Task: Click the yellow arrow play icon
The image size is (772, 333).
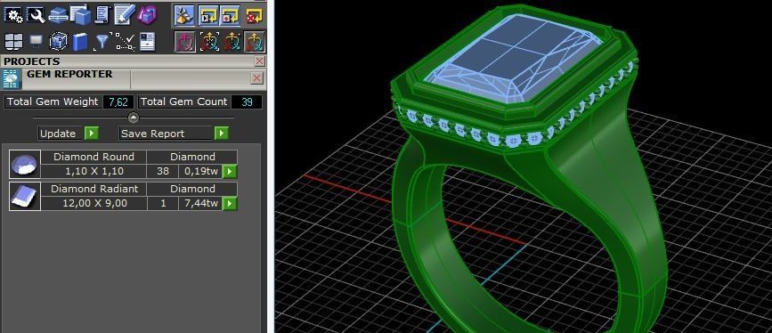Action: pyautogui.click(x=208, y=16)
